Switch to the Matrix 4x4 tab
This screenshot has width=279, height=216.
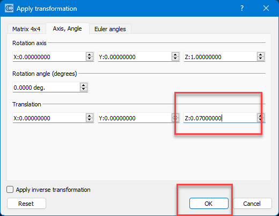(x=26, y=29)
